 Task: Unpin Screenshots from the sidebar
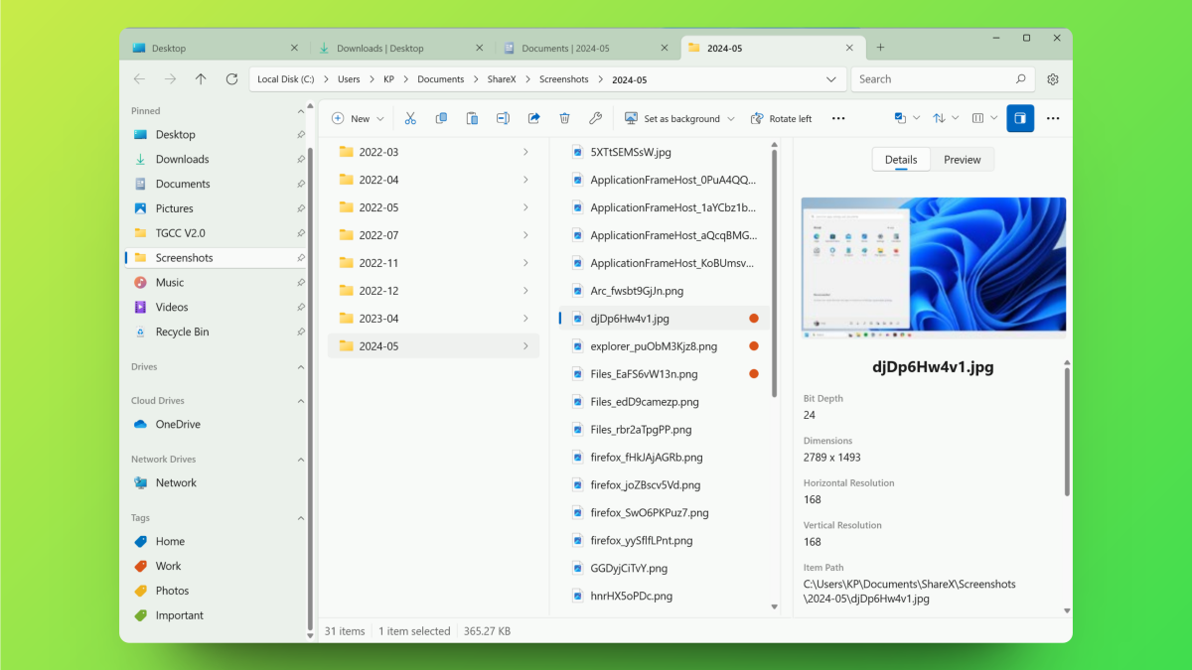coord(301,258)
